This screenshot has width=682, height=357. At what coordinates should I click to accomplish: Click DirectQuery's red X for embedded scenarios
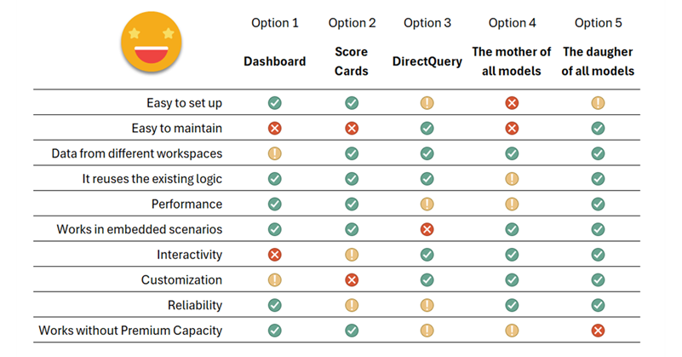coord(427,229)
